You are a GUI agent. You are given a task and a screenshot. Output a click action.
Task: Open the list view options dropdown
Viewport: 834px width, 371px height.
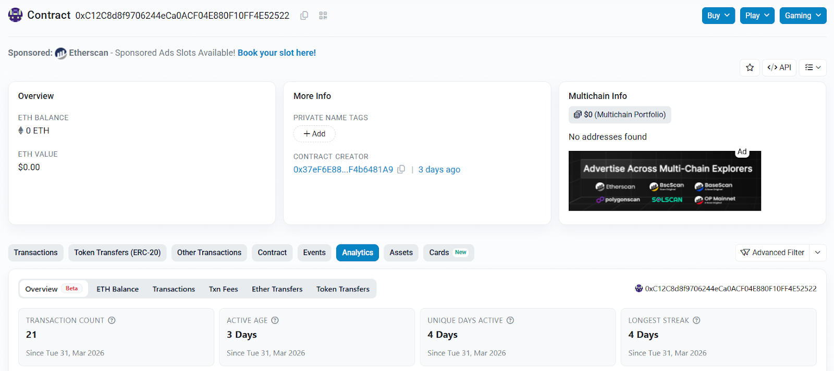point(812,68)
